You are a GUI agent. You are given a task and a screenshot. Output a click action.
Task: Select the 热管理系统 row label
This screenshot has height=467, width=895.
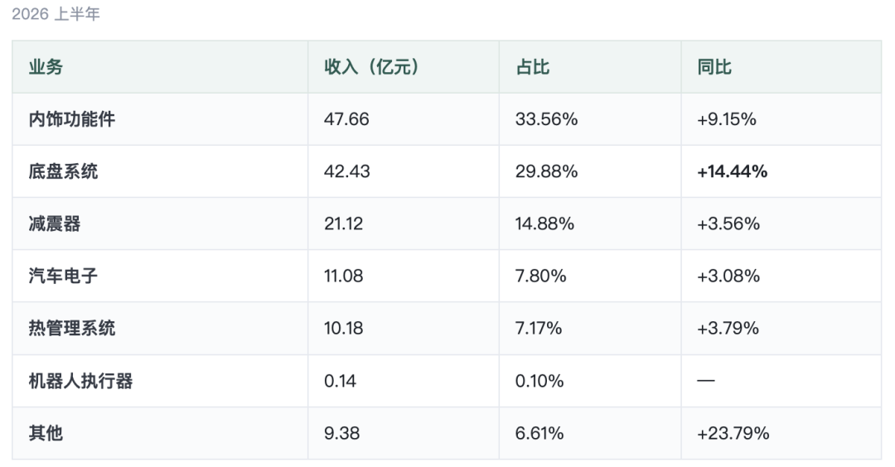pyautogui.click(x=72, y=329)
